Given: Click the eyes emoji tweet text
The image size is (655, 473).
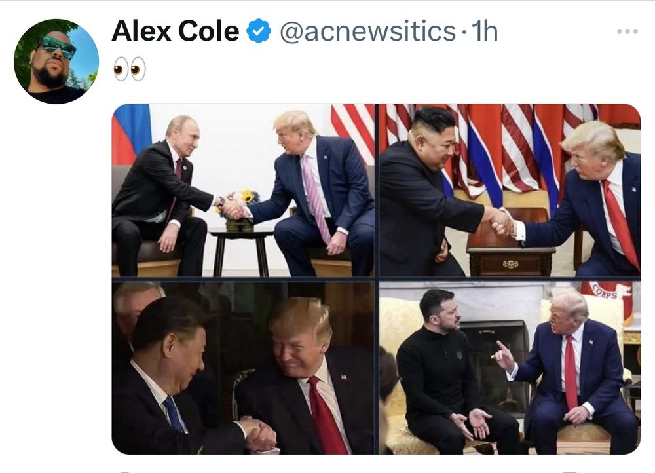Looking at the screenshot, I should [130, 69].
